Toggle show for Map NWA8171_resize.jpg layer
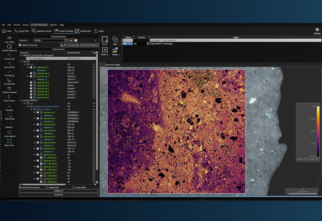 point(124,44)
